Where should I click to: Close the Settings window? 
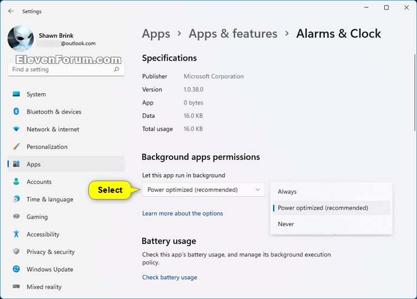[406, 7]
